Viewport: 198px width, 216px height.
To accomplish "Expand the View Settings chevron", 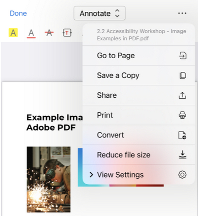I will point(91,175).
